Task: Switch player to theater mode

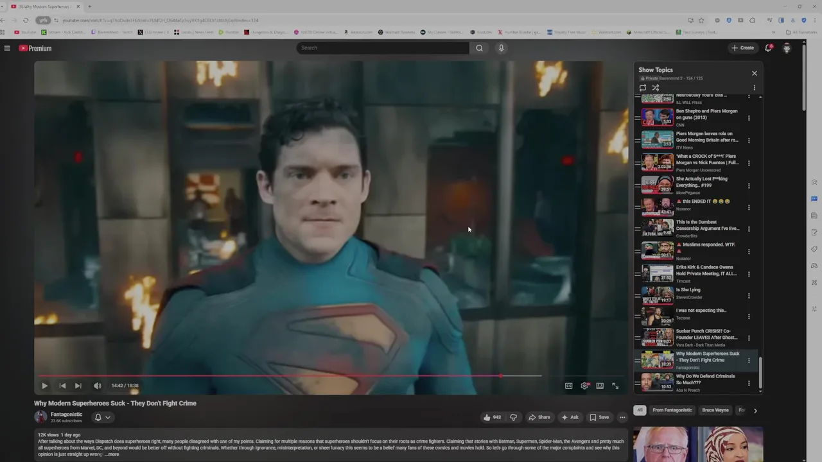Action: (600, 386)
